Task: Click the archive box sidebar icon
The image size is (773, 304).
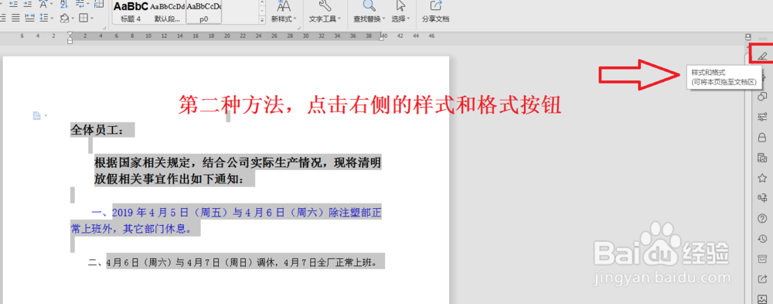Action: pos(762,258)
